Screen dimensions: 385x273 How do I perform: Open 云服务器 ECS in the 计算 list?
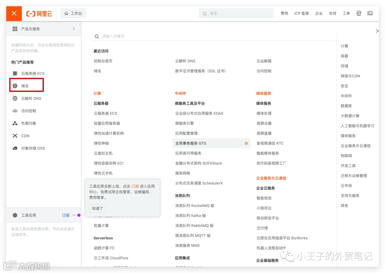(x=105, y=113)
